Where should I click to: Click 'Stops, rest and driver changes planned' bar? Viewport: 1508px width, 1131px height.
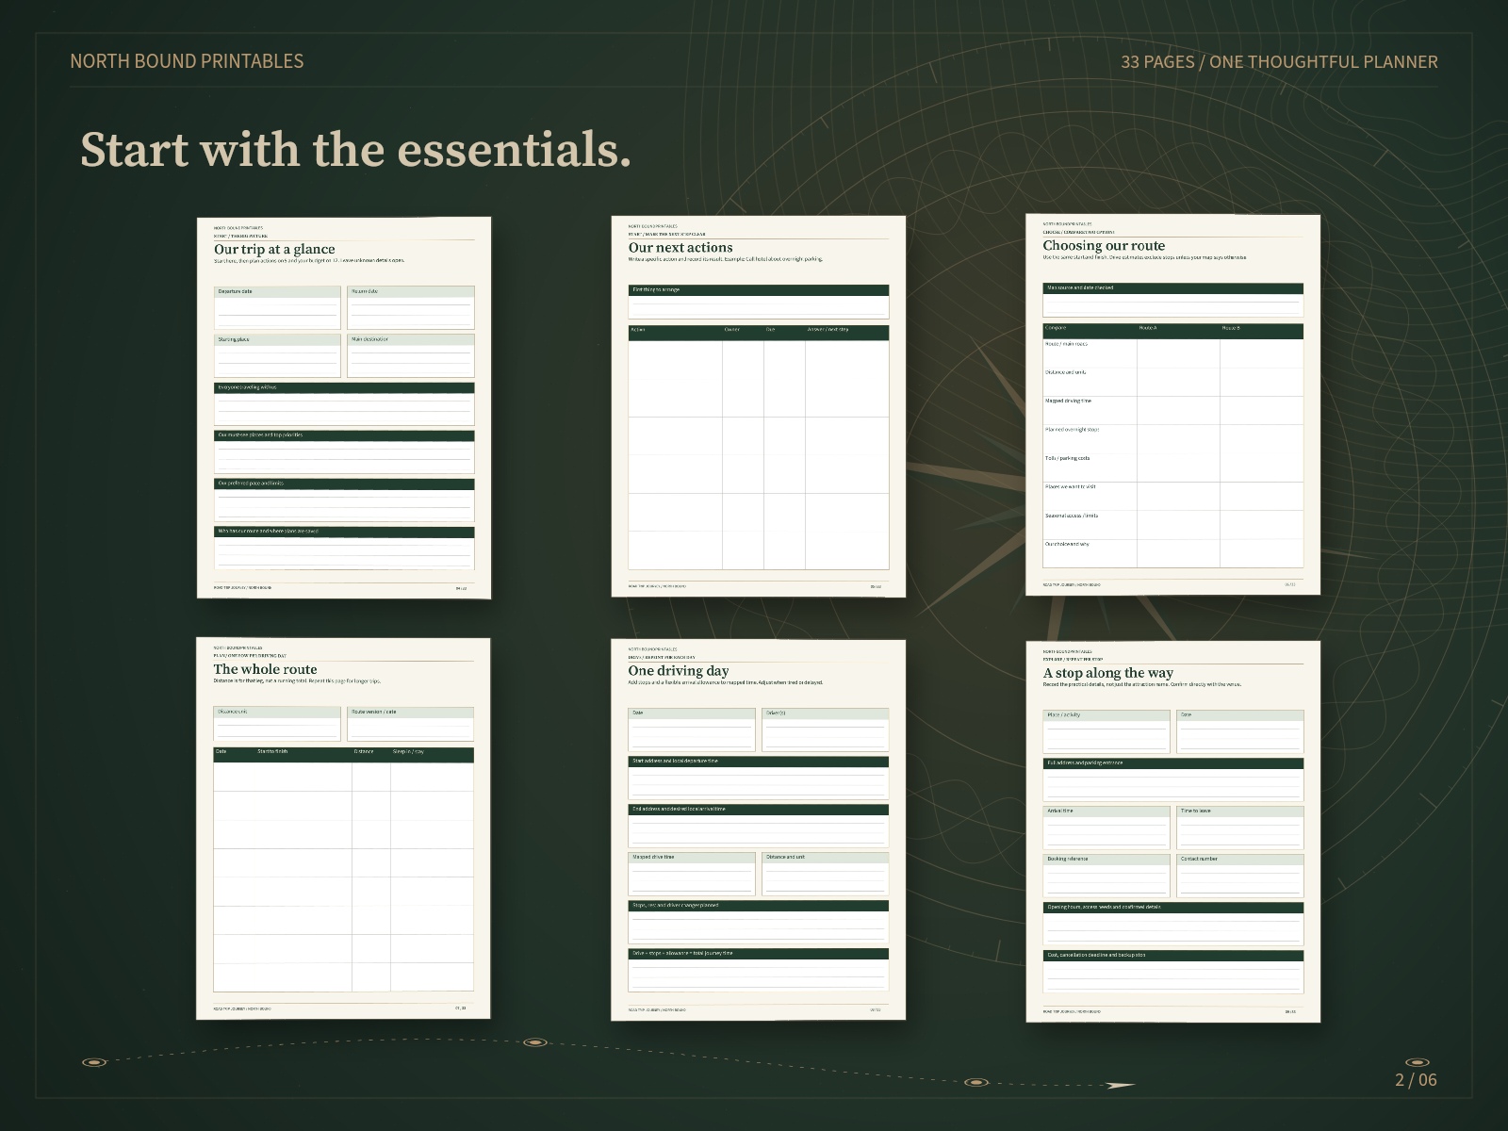pyautogui.click(x=759, y=906)
